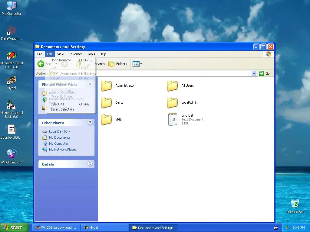
Task: Select the All Users folder
Action: pos(180,85)
